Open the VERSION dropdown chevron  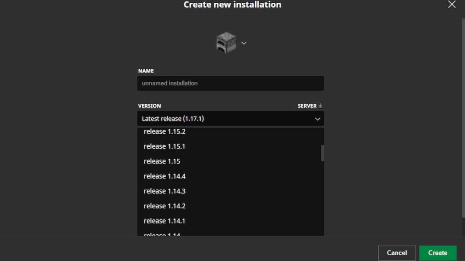[x=317, y=119]
